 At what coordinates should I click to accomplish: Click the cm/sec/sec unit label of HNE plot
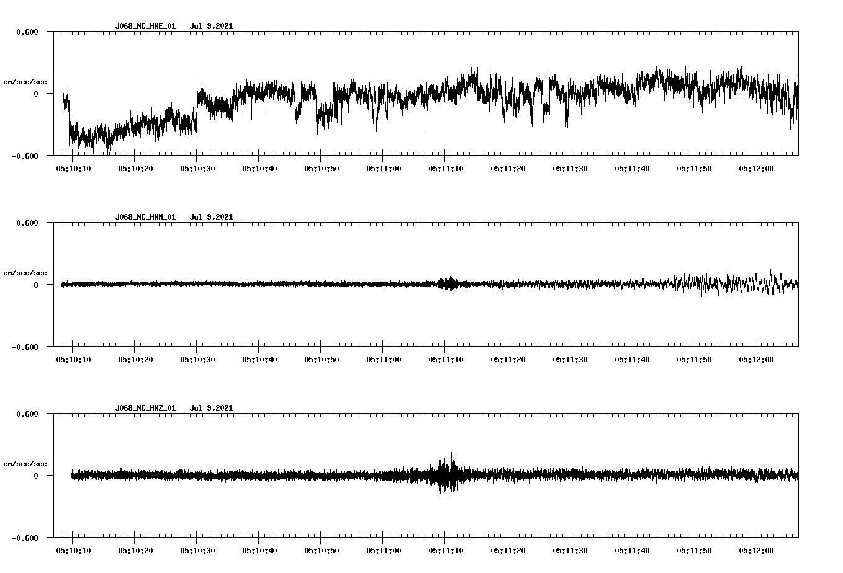coord(25,82)
